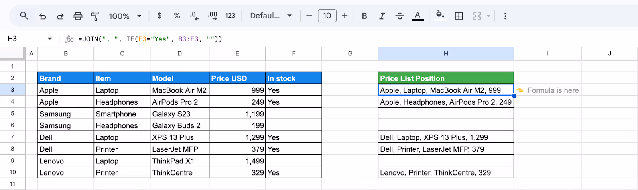Screen dimensions: 638x190
Task: Click the Name box showing H3
Action: point(24,39)
